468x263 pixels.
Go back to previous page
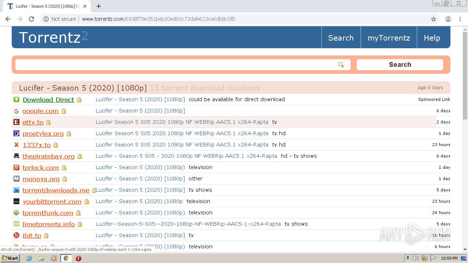(8, 19)
